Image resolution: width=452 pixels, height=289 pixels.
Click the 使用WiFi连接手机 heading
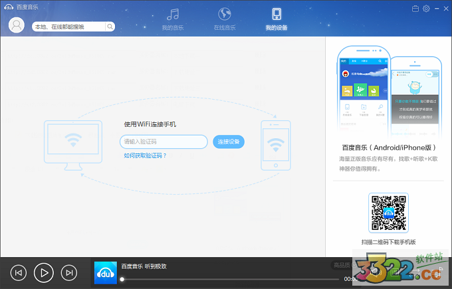pos(150,124)
